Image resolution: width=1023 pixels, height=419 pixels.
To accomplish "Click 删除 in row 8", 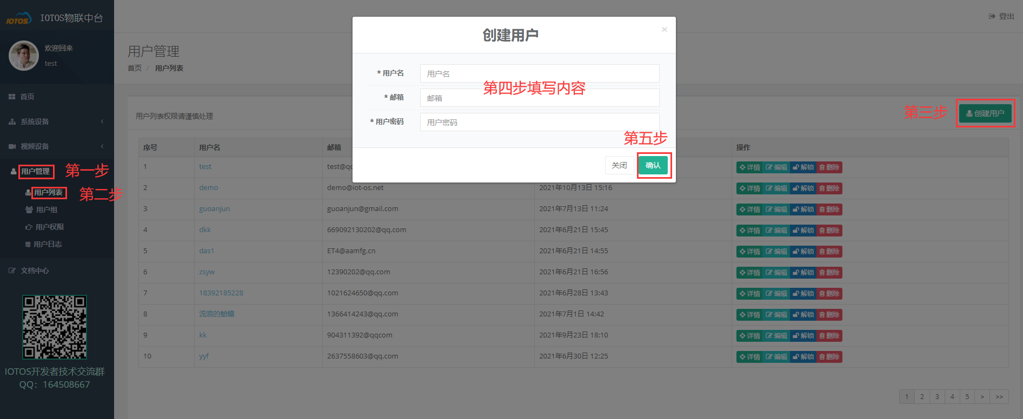I will click(829, 315).
